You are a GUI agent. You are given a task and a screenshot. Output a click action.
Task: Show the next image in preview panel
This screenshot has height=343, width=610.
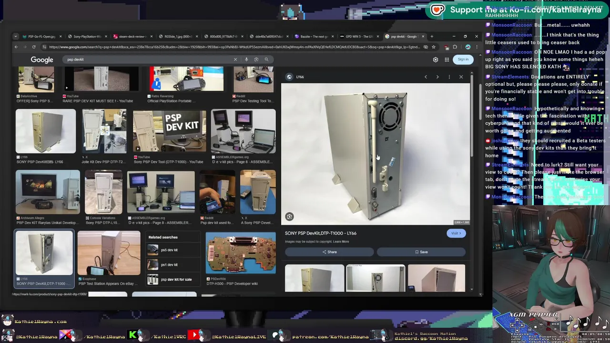click(x=437, y=77)
